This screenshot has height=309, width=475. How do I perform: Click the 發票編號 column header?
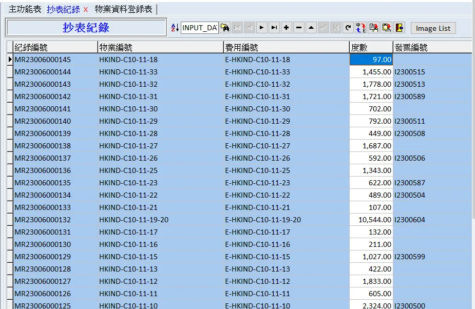point(431,47)
